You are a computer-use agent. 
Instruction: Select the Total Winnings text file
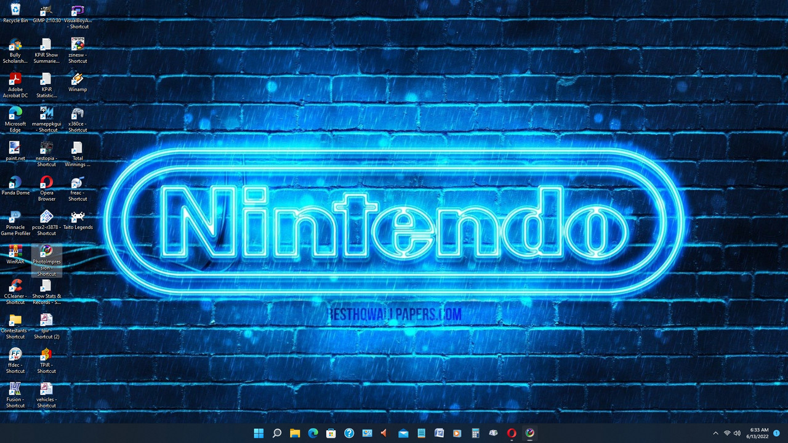(x=78, y=154)
